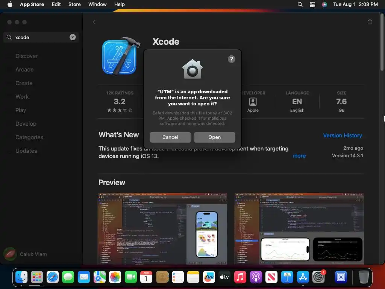Cancel opening the UTM app
Image resolution: width=385 pixels, height=289 pixels.
(x=170, y=137)
